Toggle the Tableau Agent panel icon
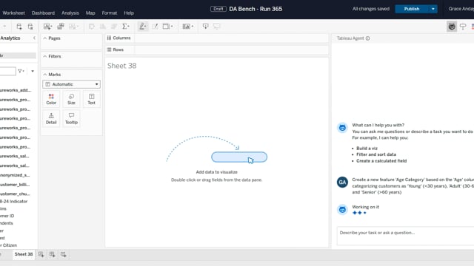This screenshot has width=474, height=266. coord(452,27)
